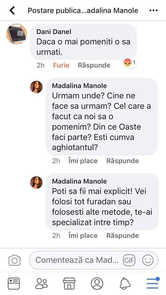Reply to Dani Danel's comment
Image resolution: width=166 pixels, height=295 pixels.
point(94,65)
